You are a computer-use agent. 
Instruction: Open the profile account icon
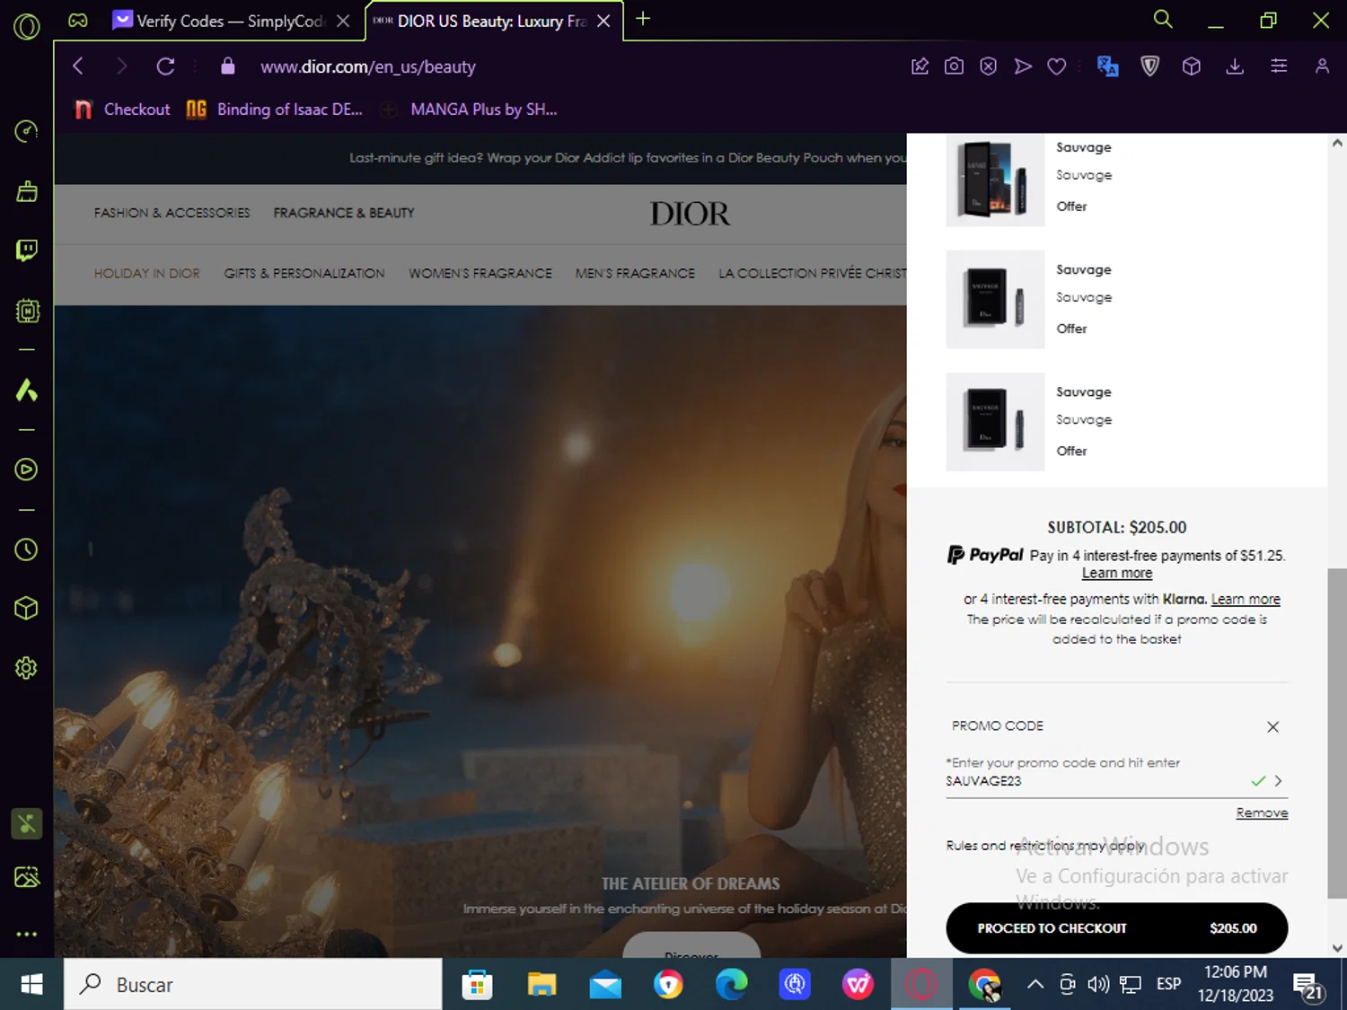tap(1322, 66)
